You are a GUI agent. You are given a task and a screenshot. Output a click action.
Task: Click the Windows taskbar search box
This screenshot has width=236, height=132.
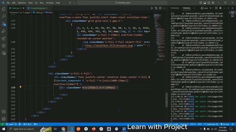(30, 129)
